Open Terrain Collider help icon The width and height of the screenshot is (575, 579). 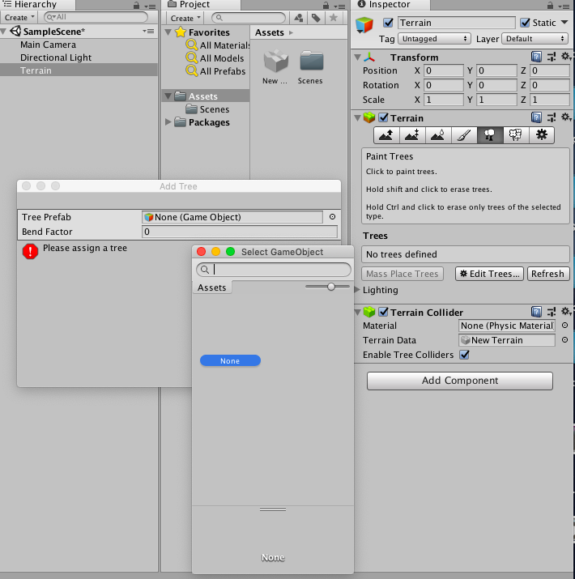pos(536,312)
